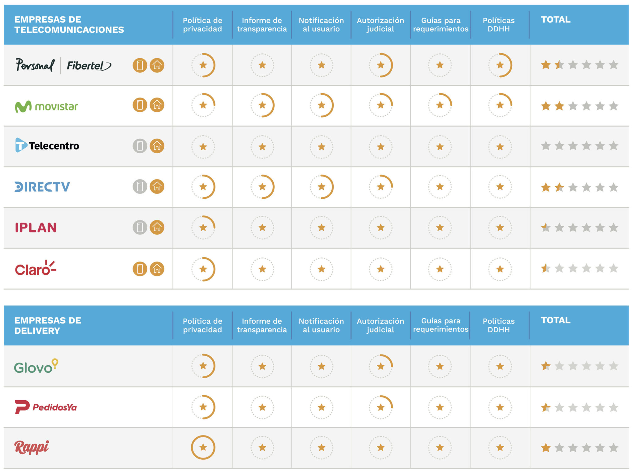Click Rappi's total star rating
The height and width of the screenshot is (473, 634).
coord(579,448)
